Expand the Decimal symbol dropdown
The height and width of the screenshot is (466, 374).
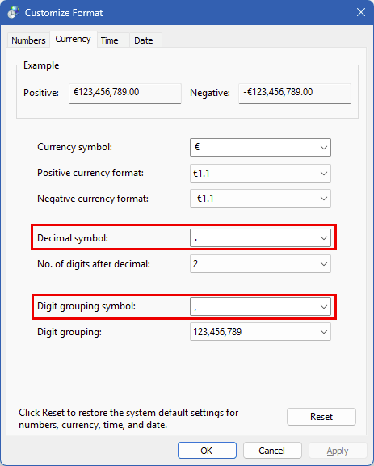click(260, 237)
